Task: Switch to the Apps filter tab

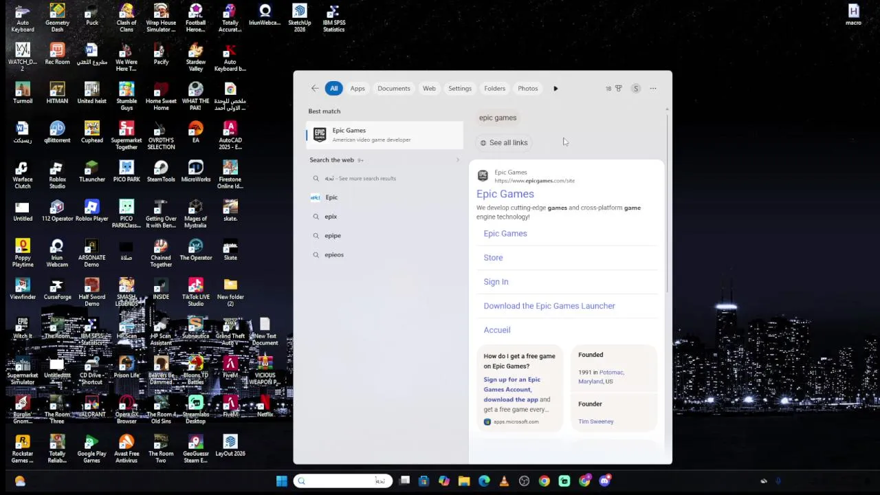Action: pyautogui.click(x=357, y=88)
